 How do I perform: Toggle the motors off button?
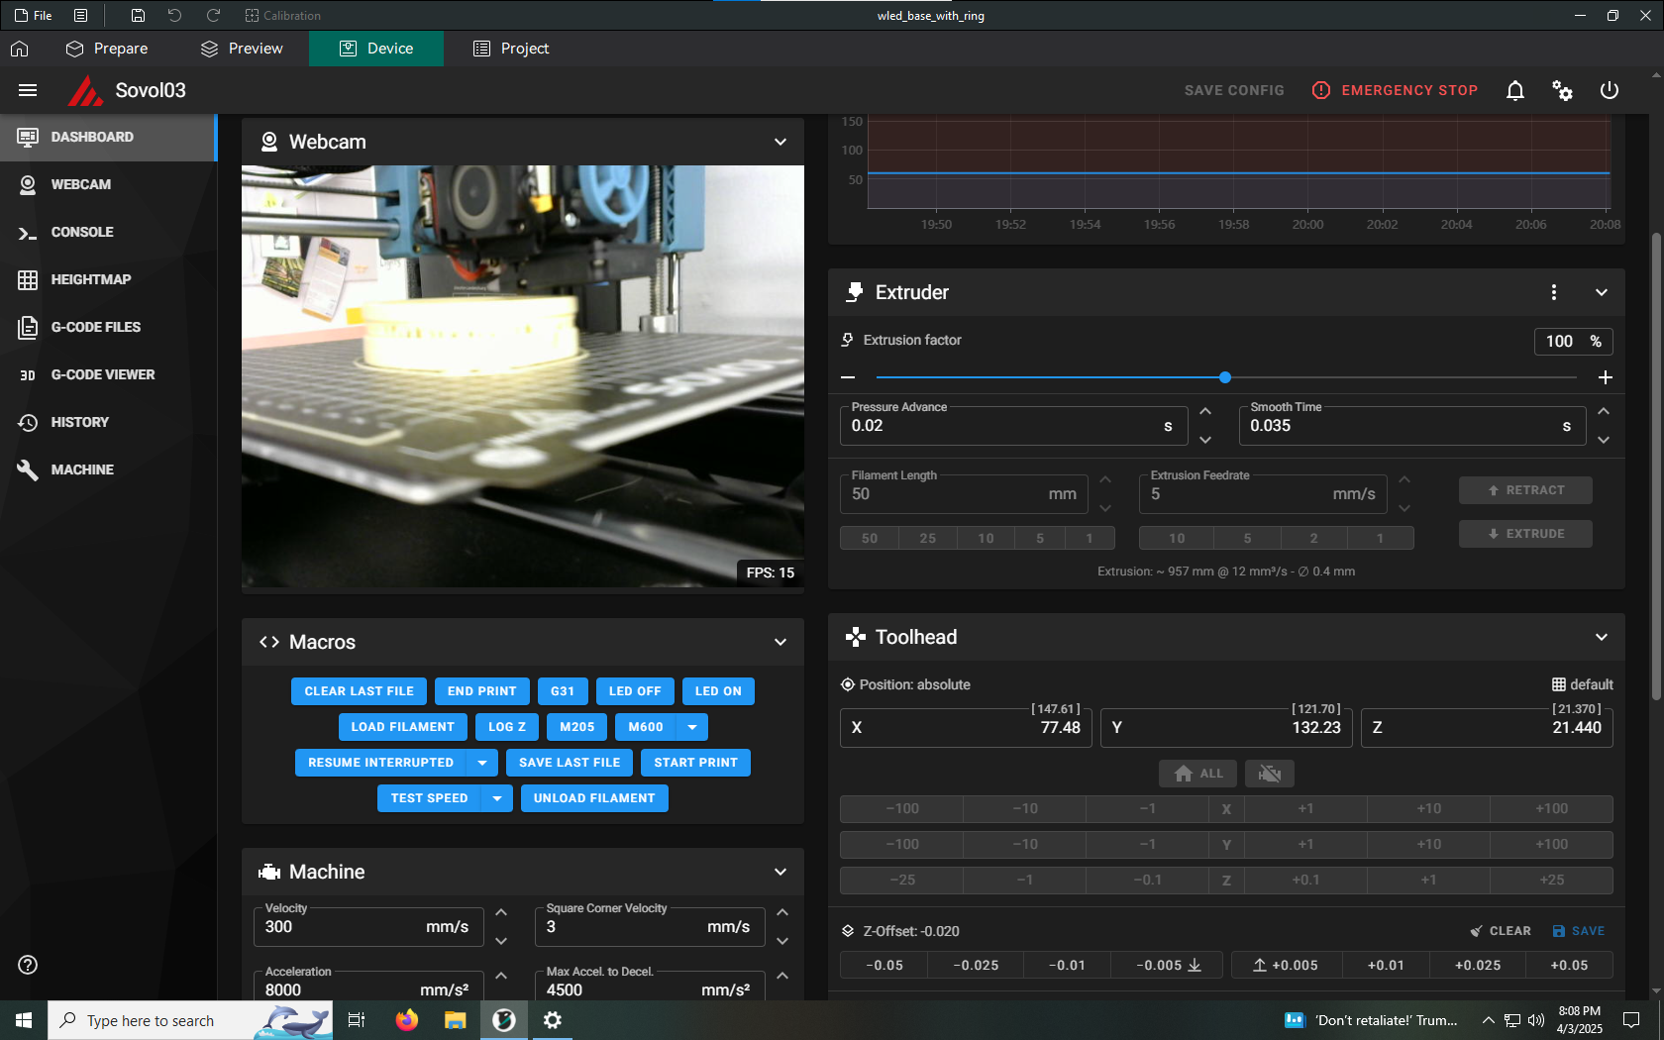[1269, 774]
